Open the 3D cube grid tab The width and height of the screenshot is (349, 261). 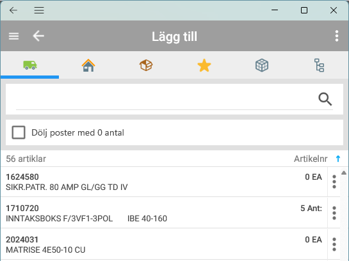pyautogui.click(x=262, y=65)
